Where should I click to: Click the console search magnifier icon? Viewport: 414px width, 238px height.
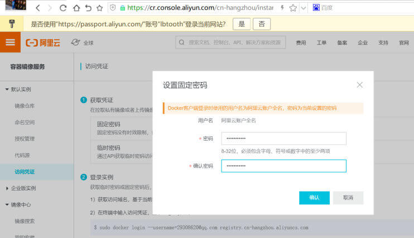181,42
